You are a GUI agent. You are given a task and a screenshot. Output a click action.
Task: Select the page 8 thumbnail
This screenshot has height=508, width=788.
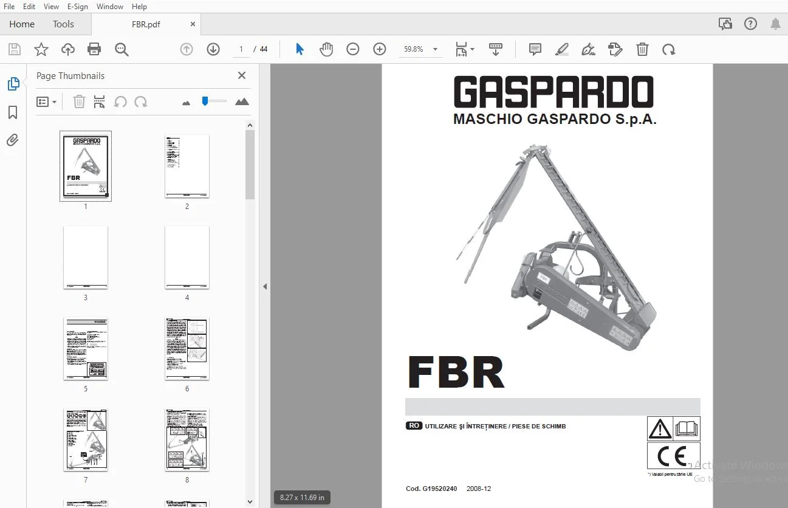coord(187,439)
